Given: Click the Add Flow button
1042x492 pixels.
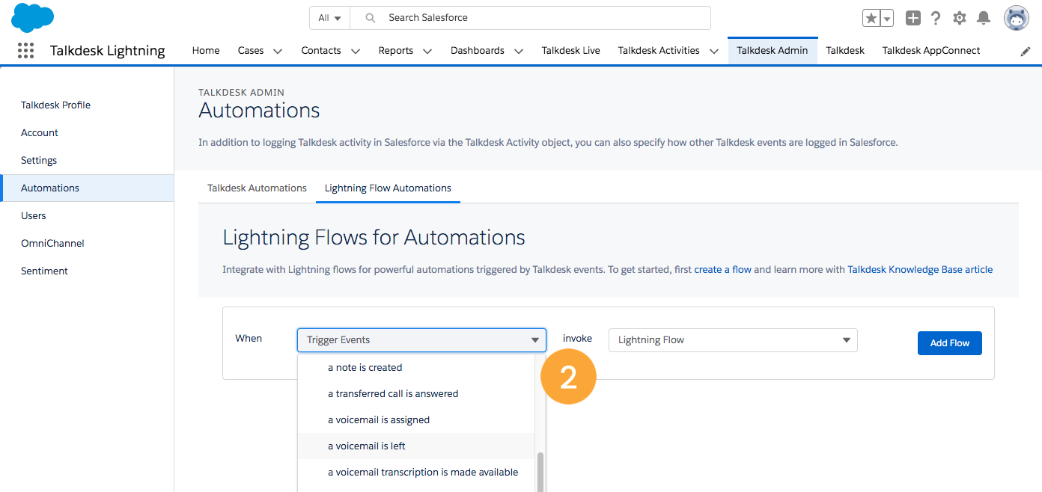Looking at the screenshot, I should pyautogui.click(x=950, y=343).
